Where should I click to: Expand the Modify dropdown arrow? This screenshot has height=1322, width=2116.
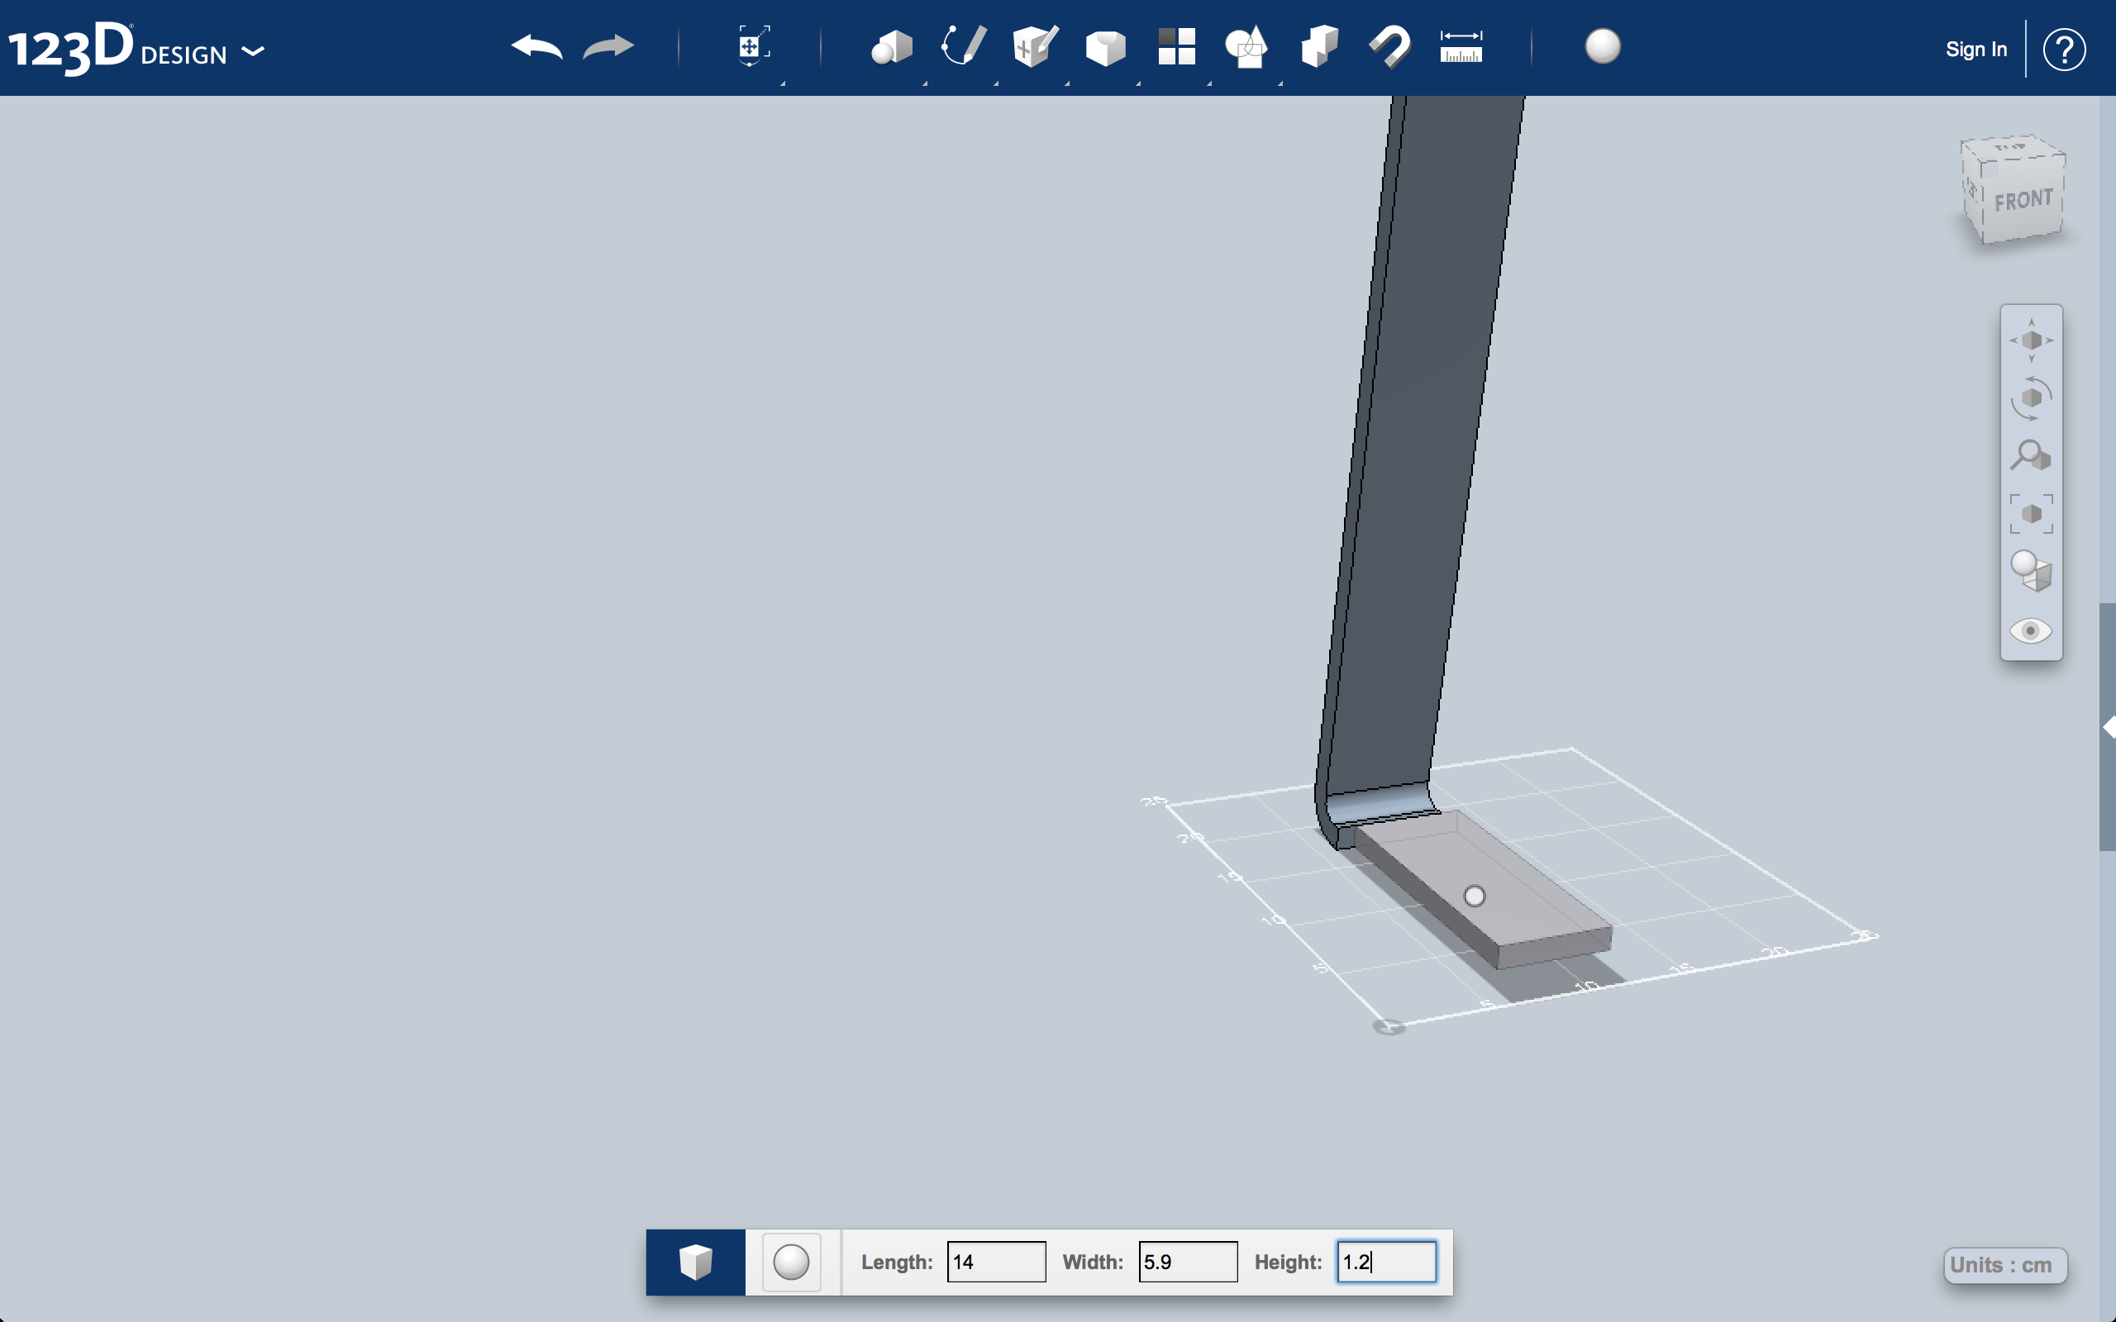(1137, 83)
